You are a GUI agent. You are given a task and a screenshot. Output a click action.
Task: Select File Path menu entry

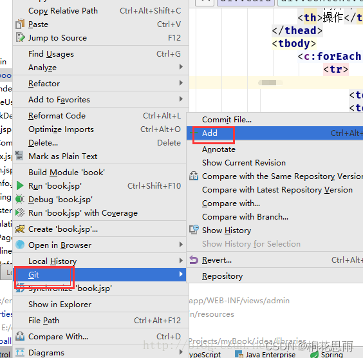pyautogui.click(x=100, y=321)
